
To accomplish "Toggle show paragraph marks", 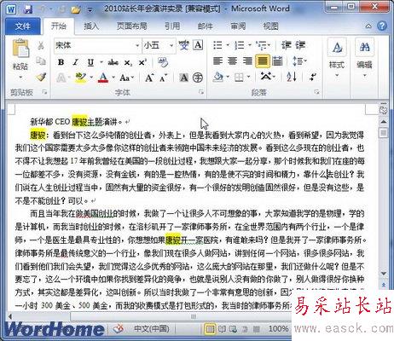I will pos(313,77).
